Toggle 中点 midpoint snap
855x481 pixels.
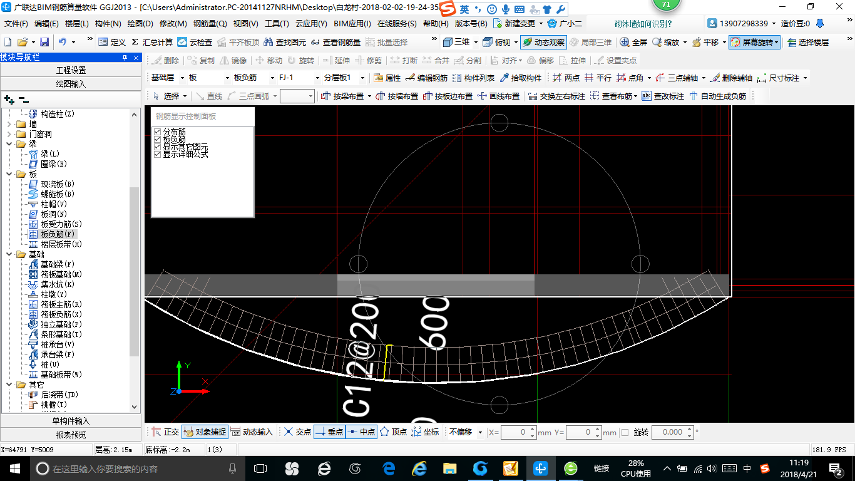point(361,432)
